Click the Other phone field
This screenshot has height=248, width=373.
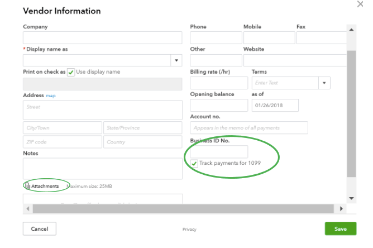click(x=216, y=60)
